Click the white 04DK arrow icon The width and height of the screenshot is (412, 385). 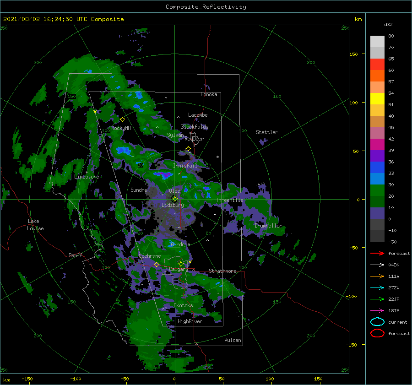click(x=377, y=265)
